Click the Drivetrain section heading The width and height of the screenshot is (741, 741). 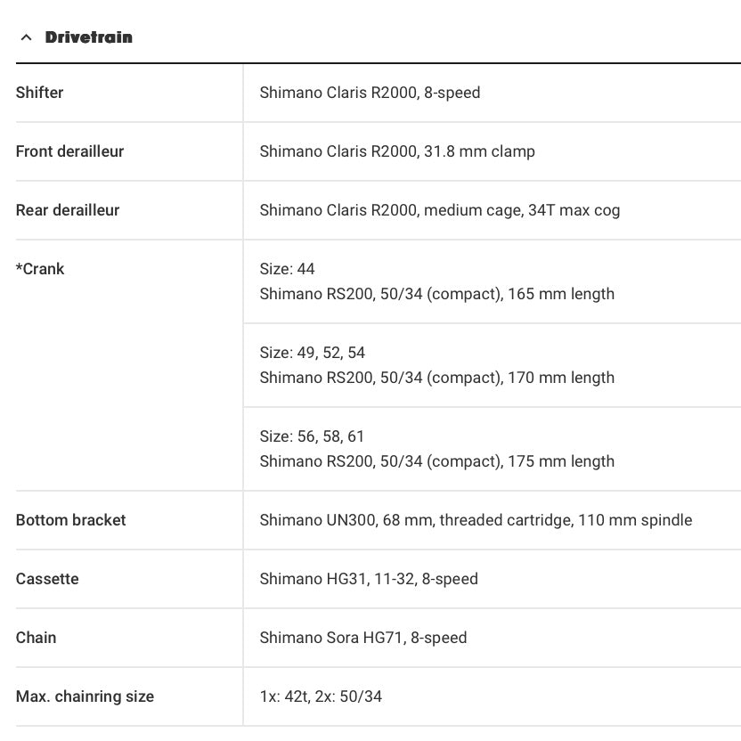click(x=88, y=37)
